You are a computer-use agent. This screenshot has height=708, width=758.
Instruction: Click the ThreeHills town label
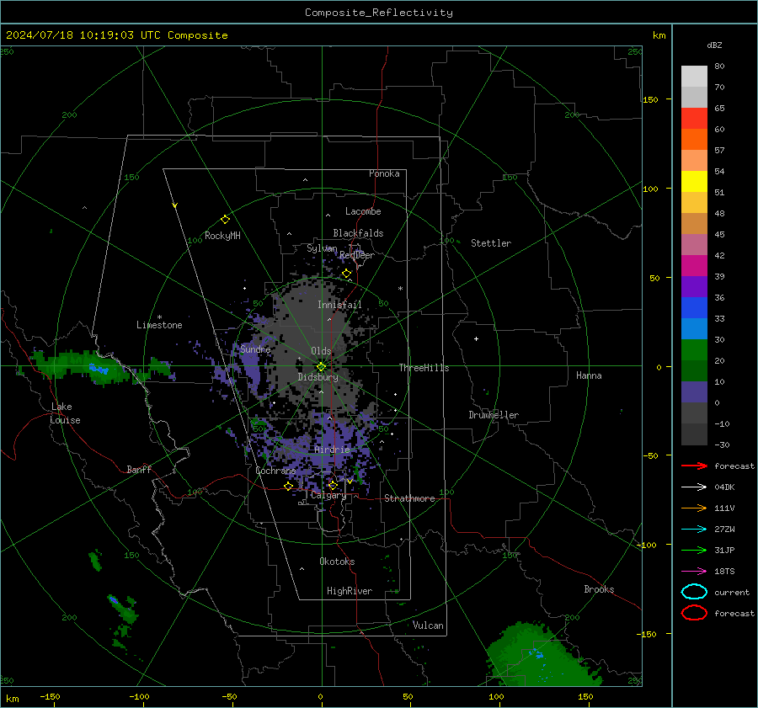point(424,368)
